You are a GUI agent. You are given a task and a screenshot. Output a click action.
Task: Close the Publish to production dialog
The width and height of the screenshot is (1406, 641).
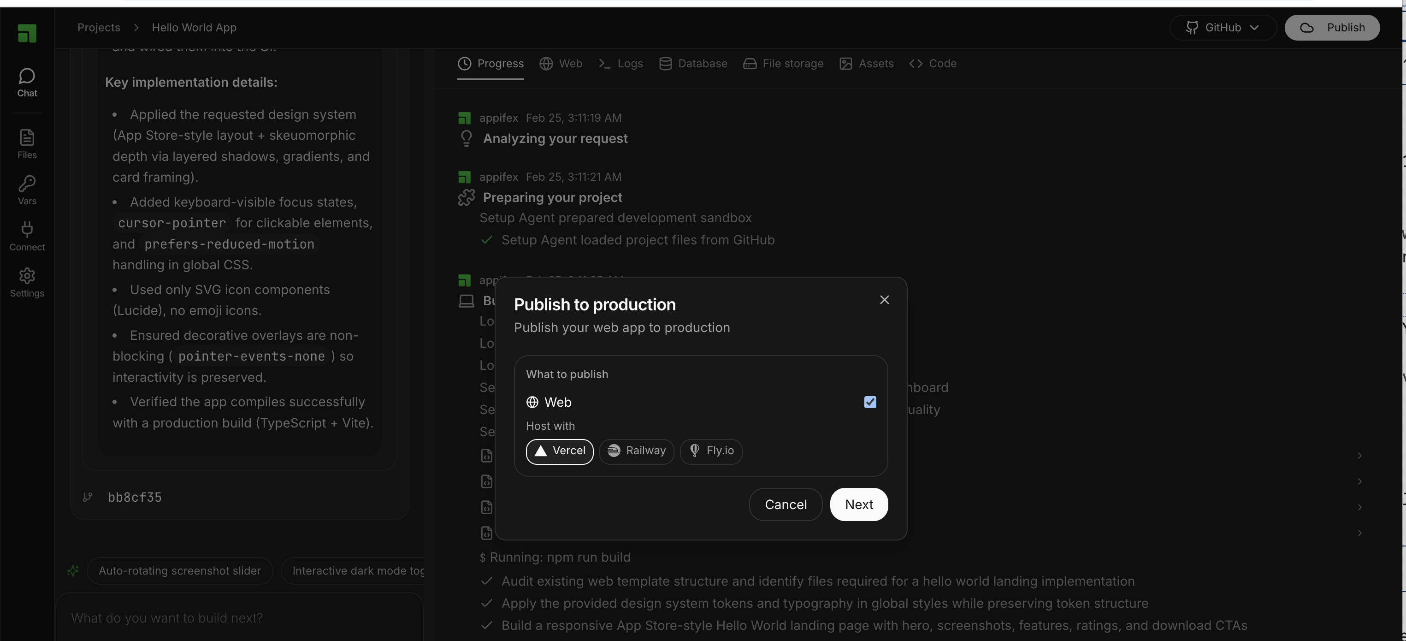click(x=884, y=300)
